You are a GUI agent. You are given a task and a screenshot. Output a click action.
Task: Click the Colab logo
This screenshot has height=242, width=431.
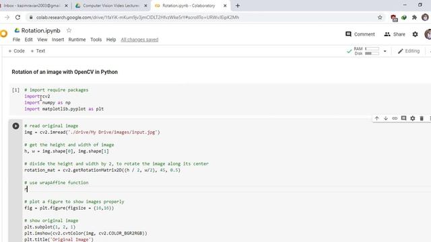[3, 34]
